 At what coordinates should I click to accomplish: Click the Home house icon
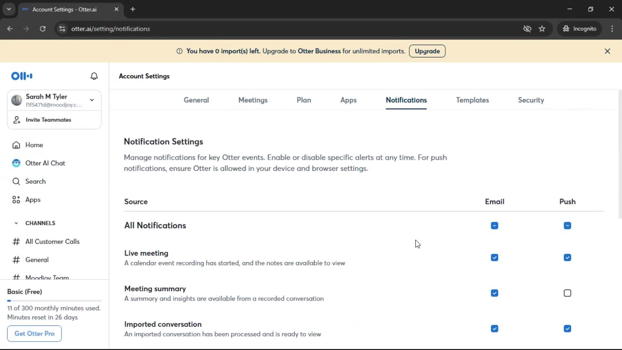click(16, 145)
